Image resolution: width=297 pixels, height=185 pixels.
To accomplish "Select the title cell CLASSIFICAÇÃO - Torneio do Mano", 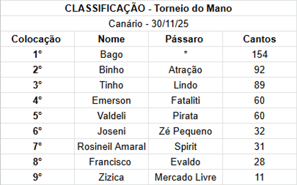I will [148, 8].
